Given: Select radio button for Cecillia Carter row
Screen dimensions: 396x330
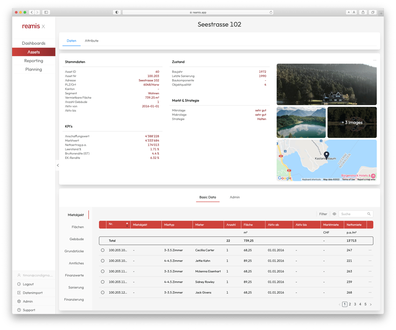Looking at the screenshot, I should pos(102,250).
